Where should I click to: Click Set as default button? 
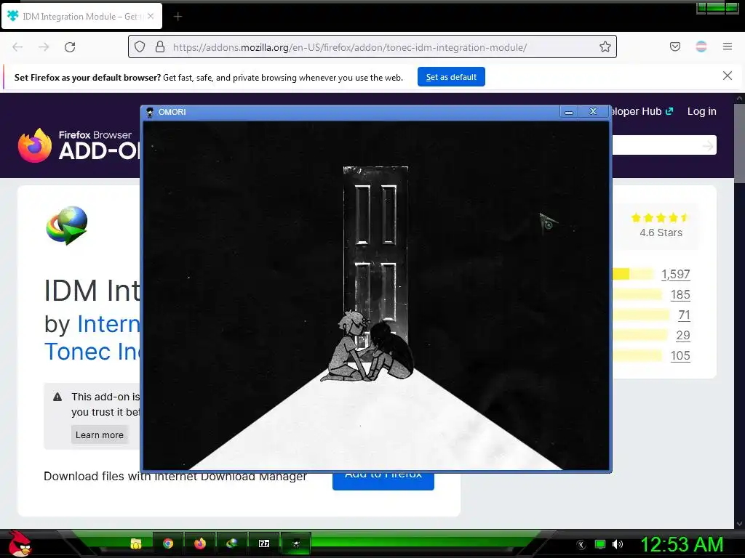pyautogui.click(x=451, y=77)
